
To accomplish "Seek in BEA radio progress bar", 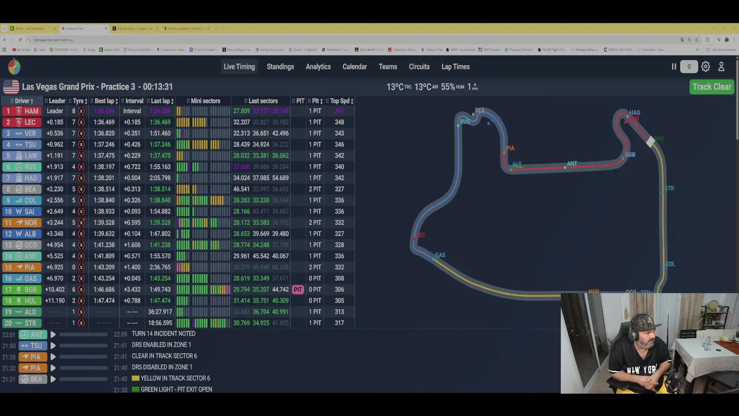I will [x=84, y=379].
